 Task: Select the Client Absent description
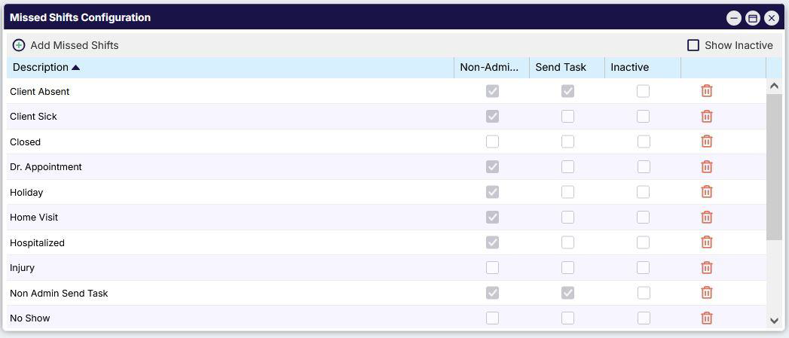[x=40, y=92]
